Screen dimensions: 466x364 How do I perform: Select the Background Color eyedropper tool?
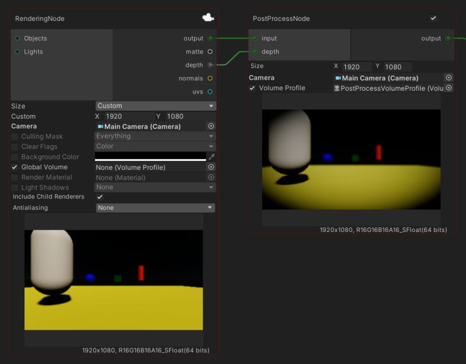[211, 156]
